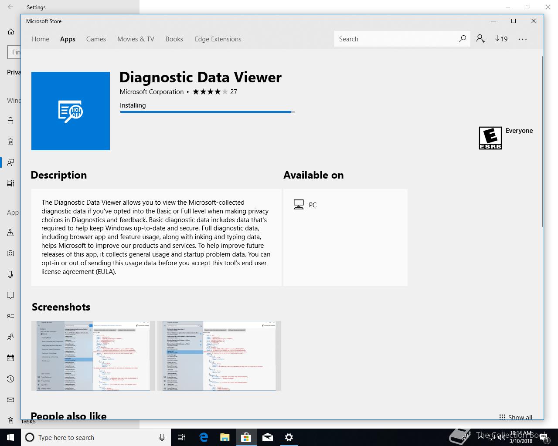The image size is (558, 446).
Task: Open File Explorer from the taskbar
Action: click(x=225, y=437)
